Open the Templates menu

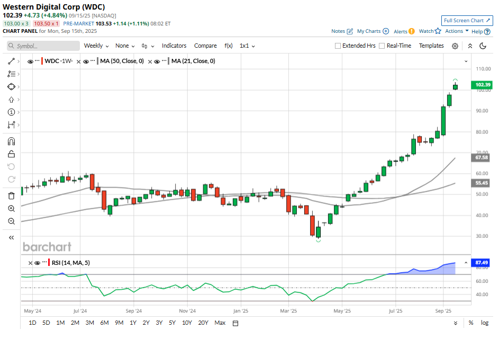pos(431,46)
